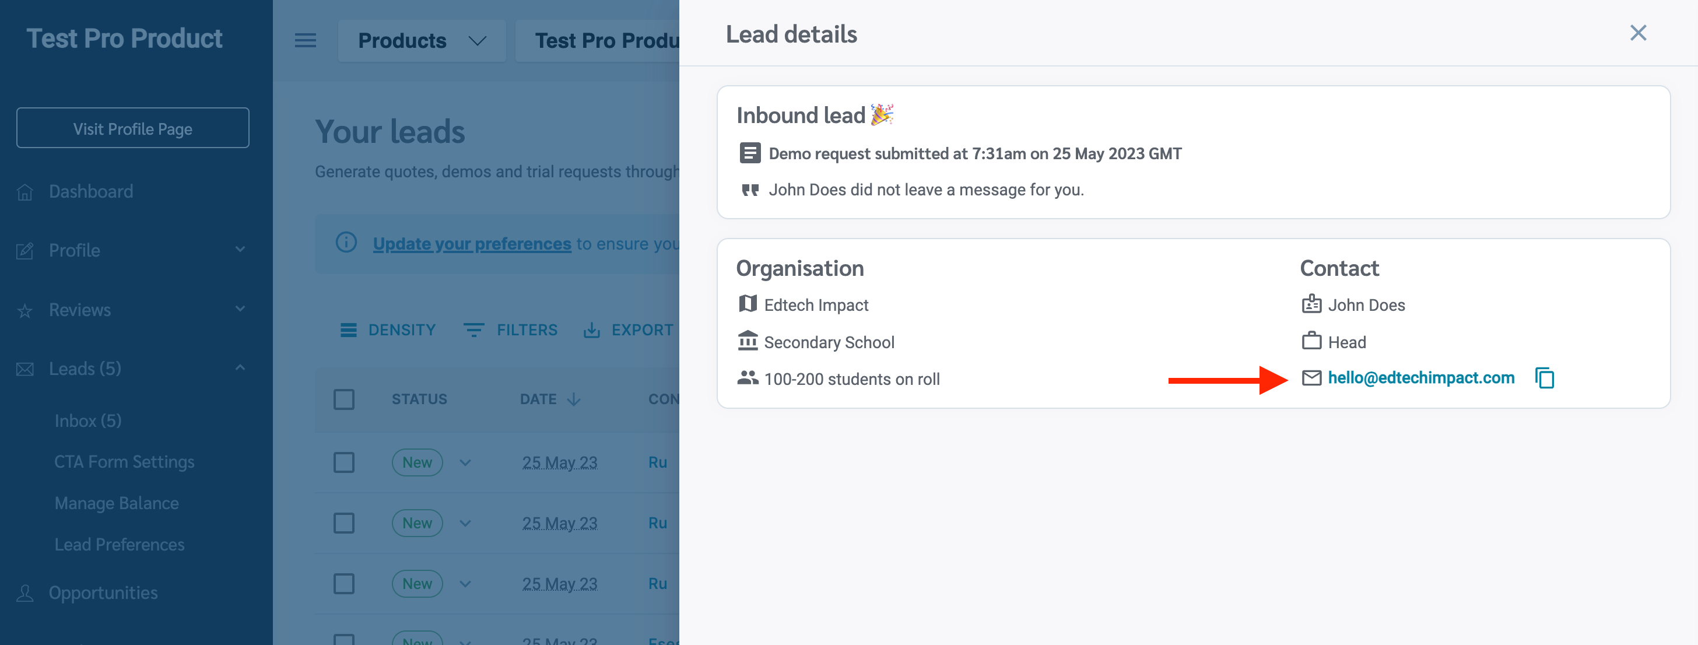Sort by the DATE column arrow
Viewport: 1698px width, 645px height.
[573, 399]
